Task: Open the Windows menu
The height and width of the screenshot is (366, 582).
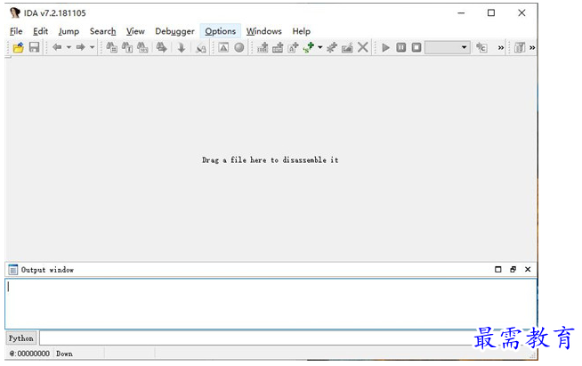Action: [264, 31]
